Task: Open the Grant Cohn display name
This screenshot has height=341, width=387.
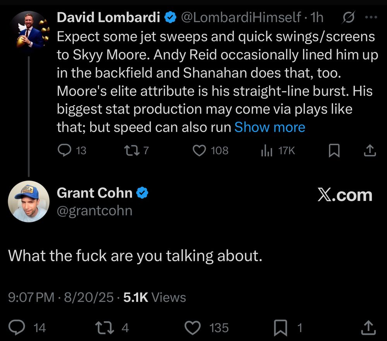Action: coord(94,193)
